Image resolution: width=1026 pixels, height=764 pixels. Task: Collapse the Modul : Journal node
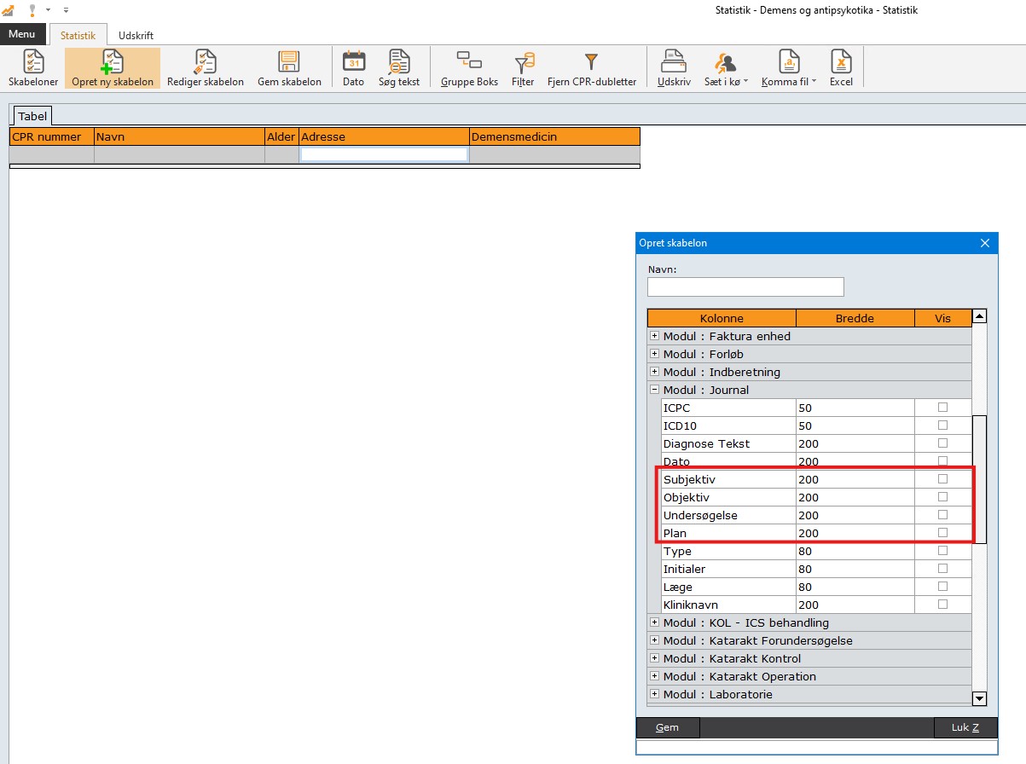[654, 390]
